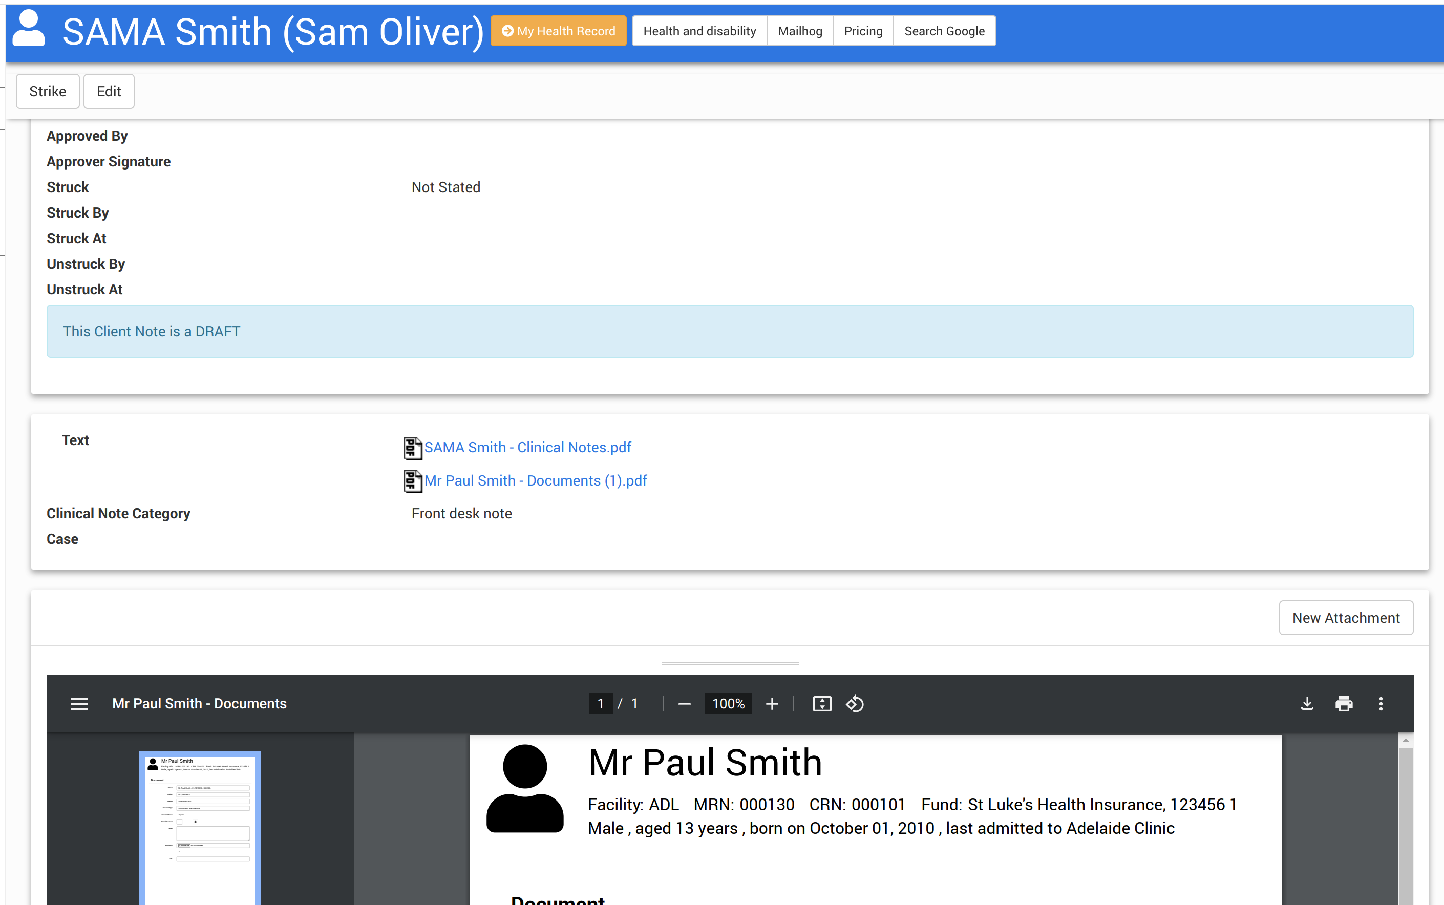This screenshot has width=1444, height=905.
Task: Open the Health and disability tab
Action: pyautogui.click(x=699, y=31)
